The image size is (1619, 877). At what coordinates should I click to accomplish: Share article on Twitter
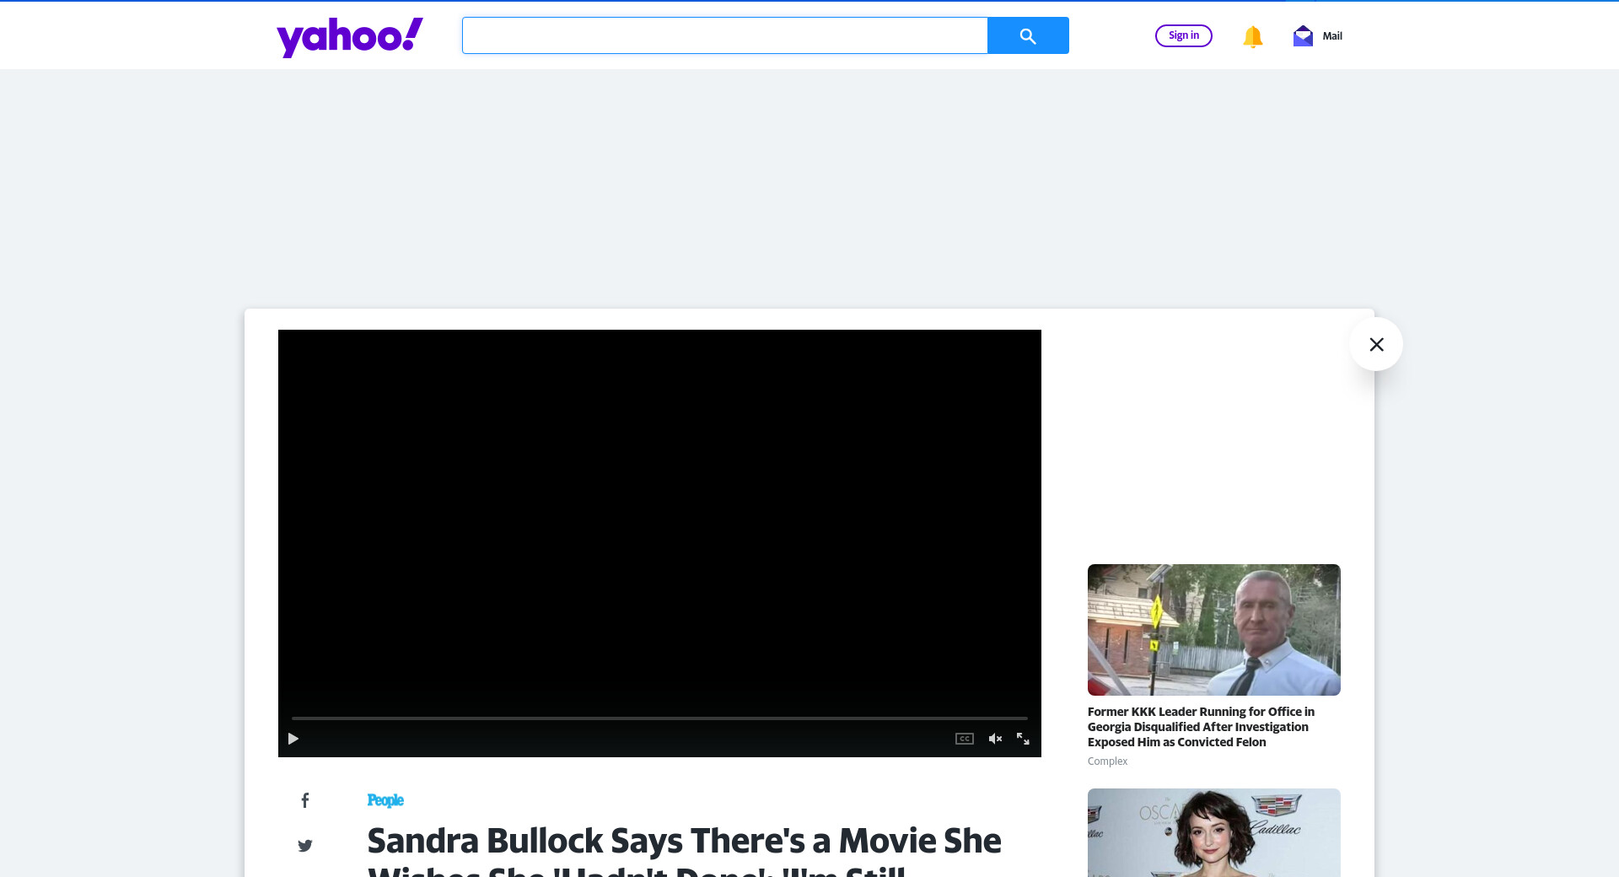click(x=305, y=845)
